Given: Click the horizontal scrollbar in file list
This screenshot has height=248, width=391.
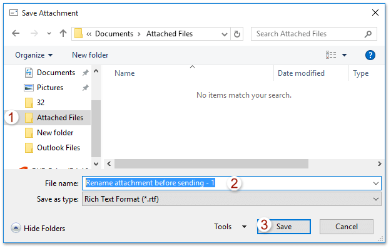Looking at the screenshot, I should [x=211, y=164].
